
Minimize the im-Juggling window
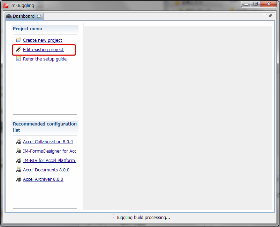pos(246,4)
